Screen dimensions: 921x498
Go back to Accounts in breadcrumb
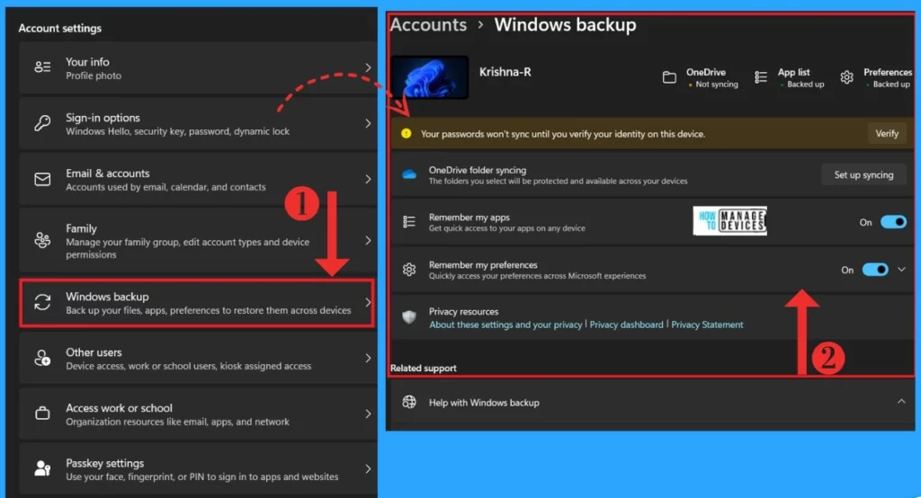point(428,25)
